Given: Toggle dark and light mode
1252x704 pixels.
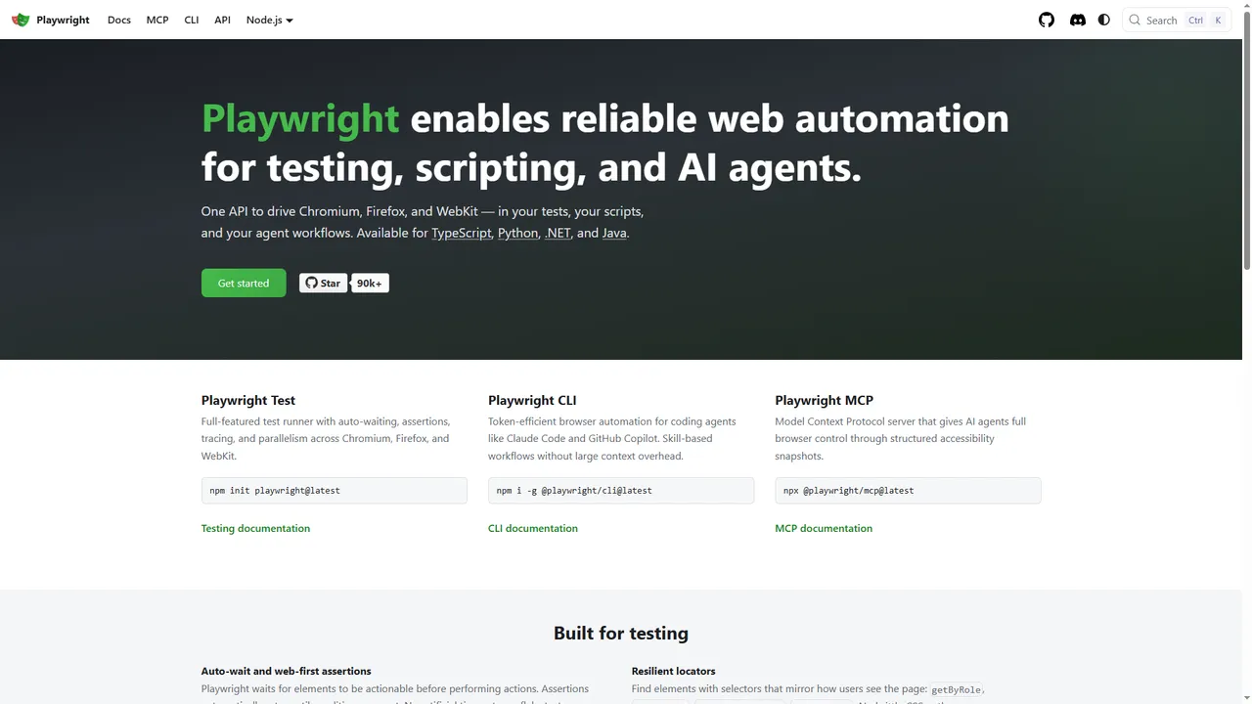Looking at the screenshot, I should 1104,20.
